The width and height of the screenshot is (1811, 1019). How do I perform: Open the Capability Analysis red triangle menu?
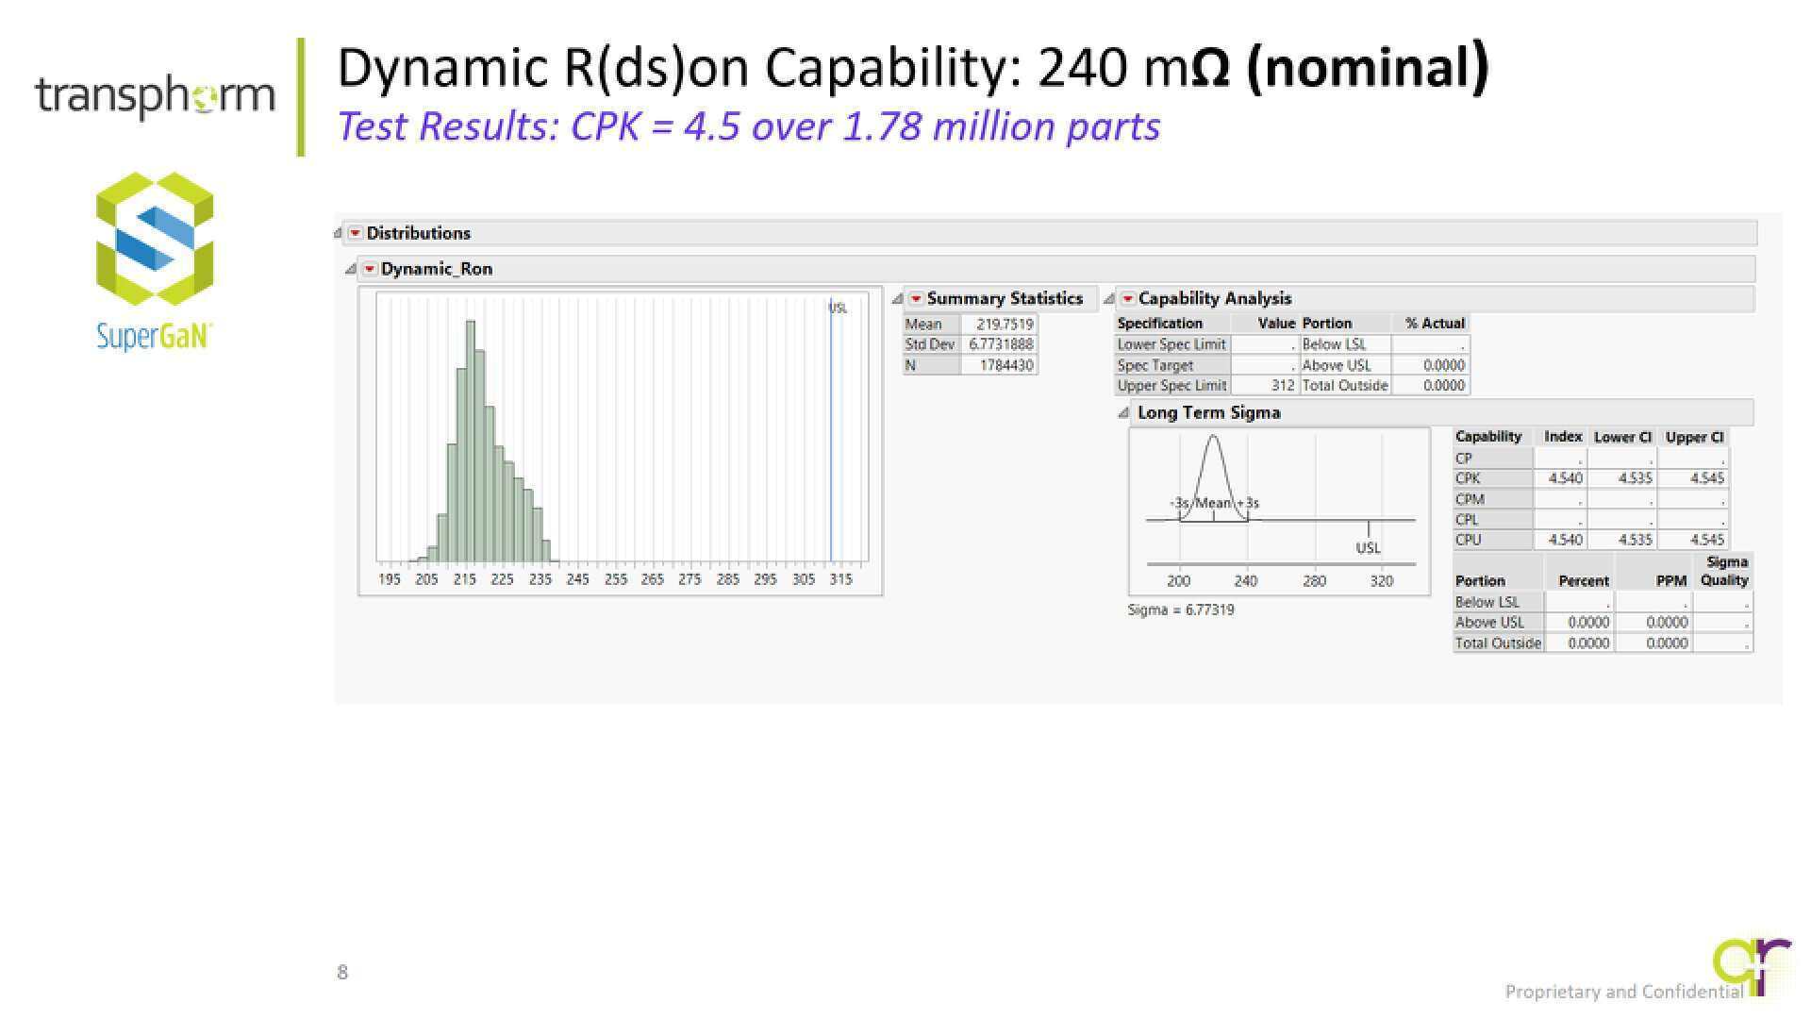[1127, 299]
